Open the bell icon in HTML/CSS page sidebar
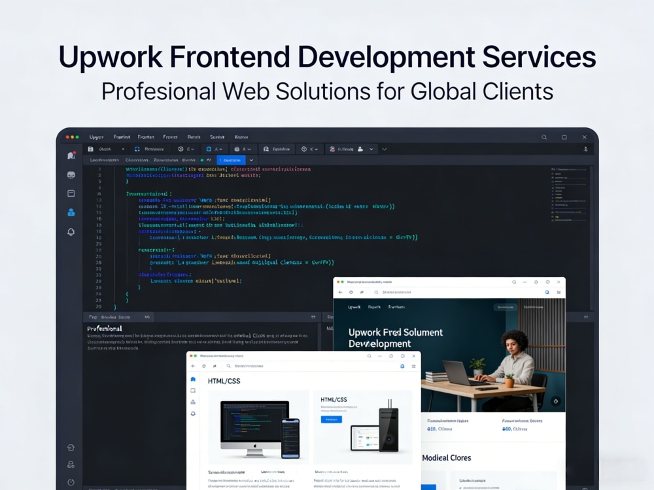Image resolution: width=654 pixels, height=490 pixels. (193, 414)
